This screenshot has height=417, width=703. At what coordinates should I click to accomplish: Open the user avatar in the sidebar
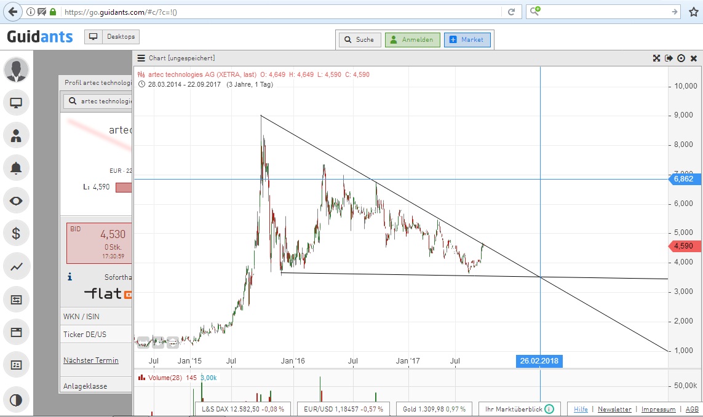pos(16,70)
